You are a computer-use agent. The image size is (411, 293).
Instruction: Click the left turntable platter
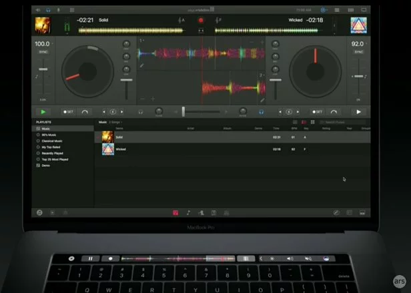pyautogui.click(x=87, y=71)
